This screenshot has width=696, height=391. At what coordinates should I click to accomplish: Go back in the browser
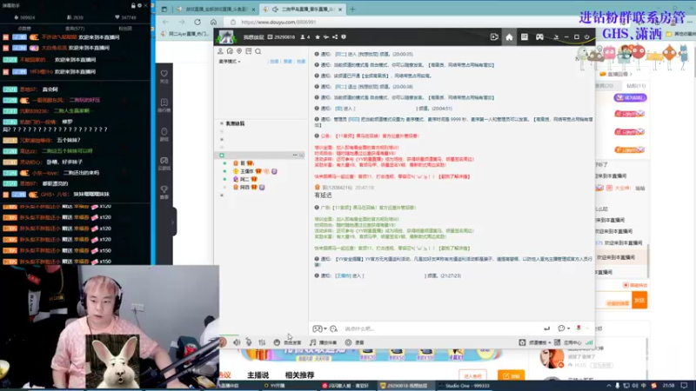pos(165,22)
